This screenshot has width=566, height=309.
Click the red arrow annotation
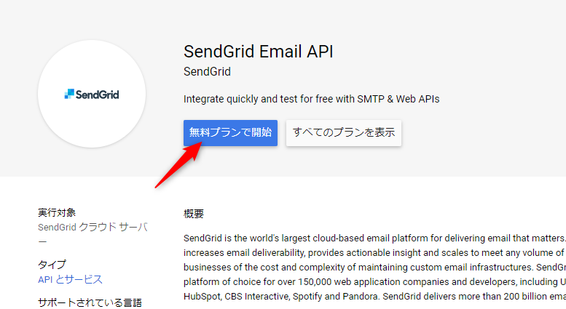pyautogui.click(x=178, y=164)
